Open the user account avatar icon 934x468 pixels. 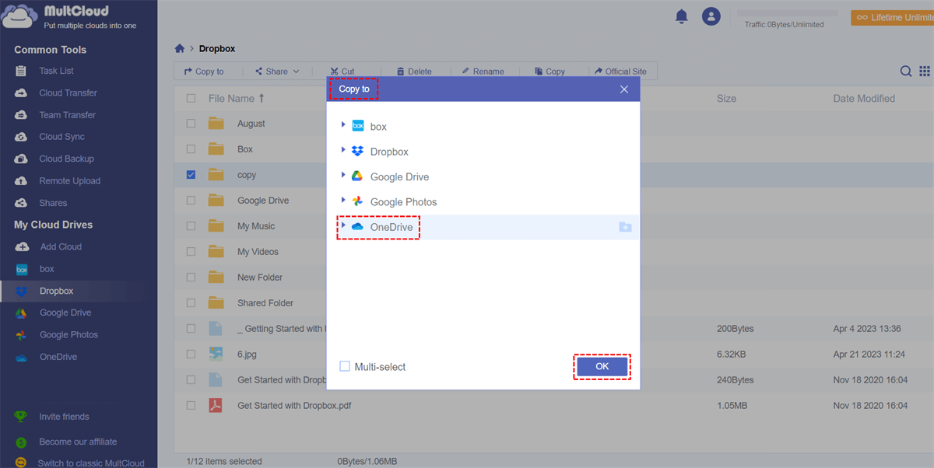(x=711, y=16)
